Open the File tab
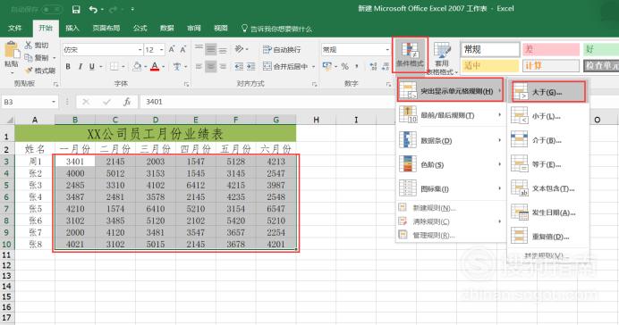The image size is (619, 325). pyautogui.click(x=15, y=28)
